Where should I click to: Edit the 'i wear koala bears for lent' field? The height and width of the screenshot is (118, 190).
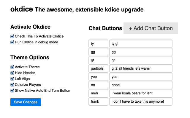click(x=141, y=93)
